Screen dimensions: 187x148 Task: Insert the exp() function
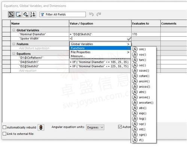coord(144,113)
